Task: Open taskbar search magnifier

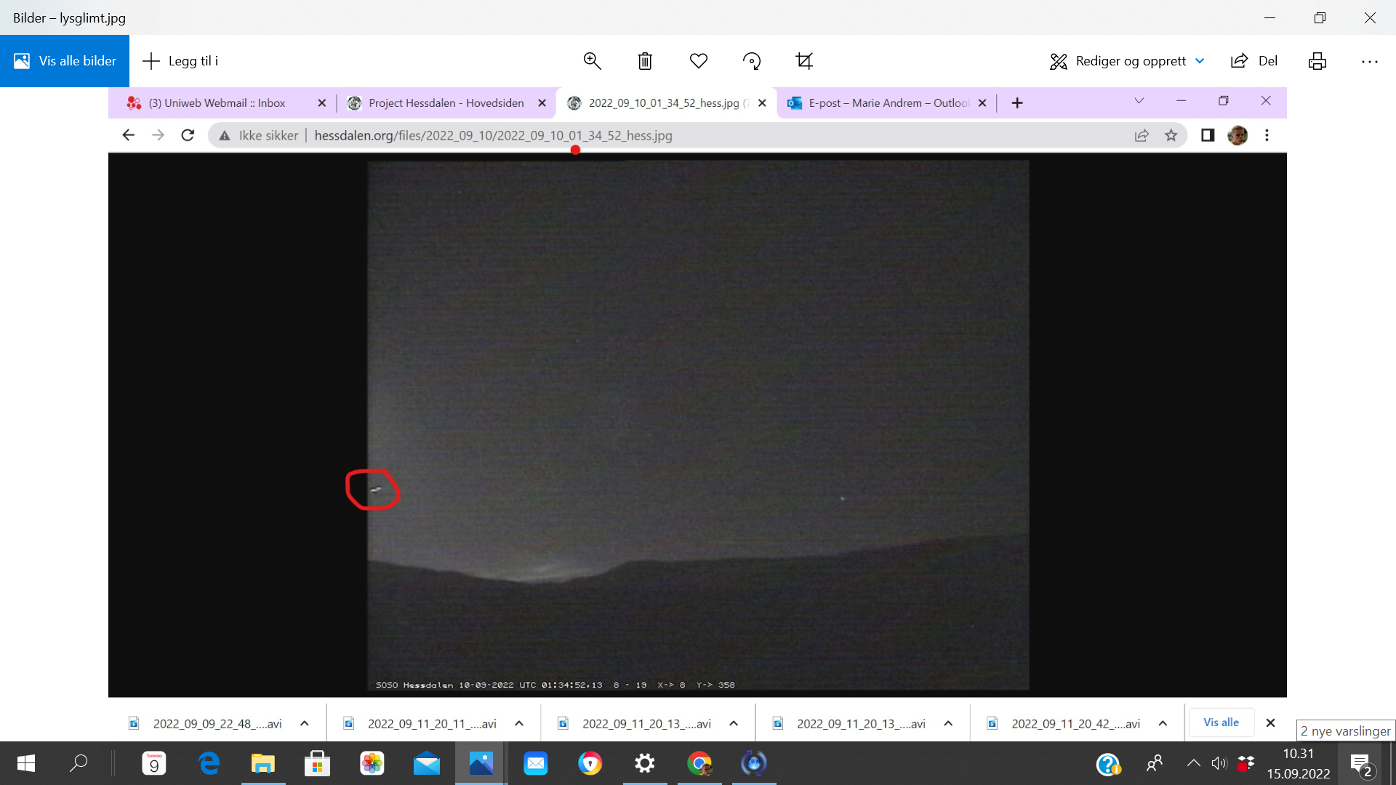Action: (79, 763)
